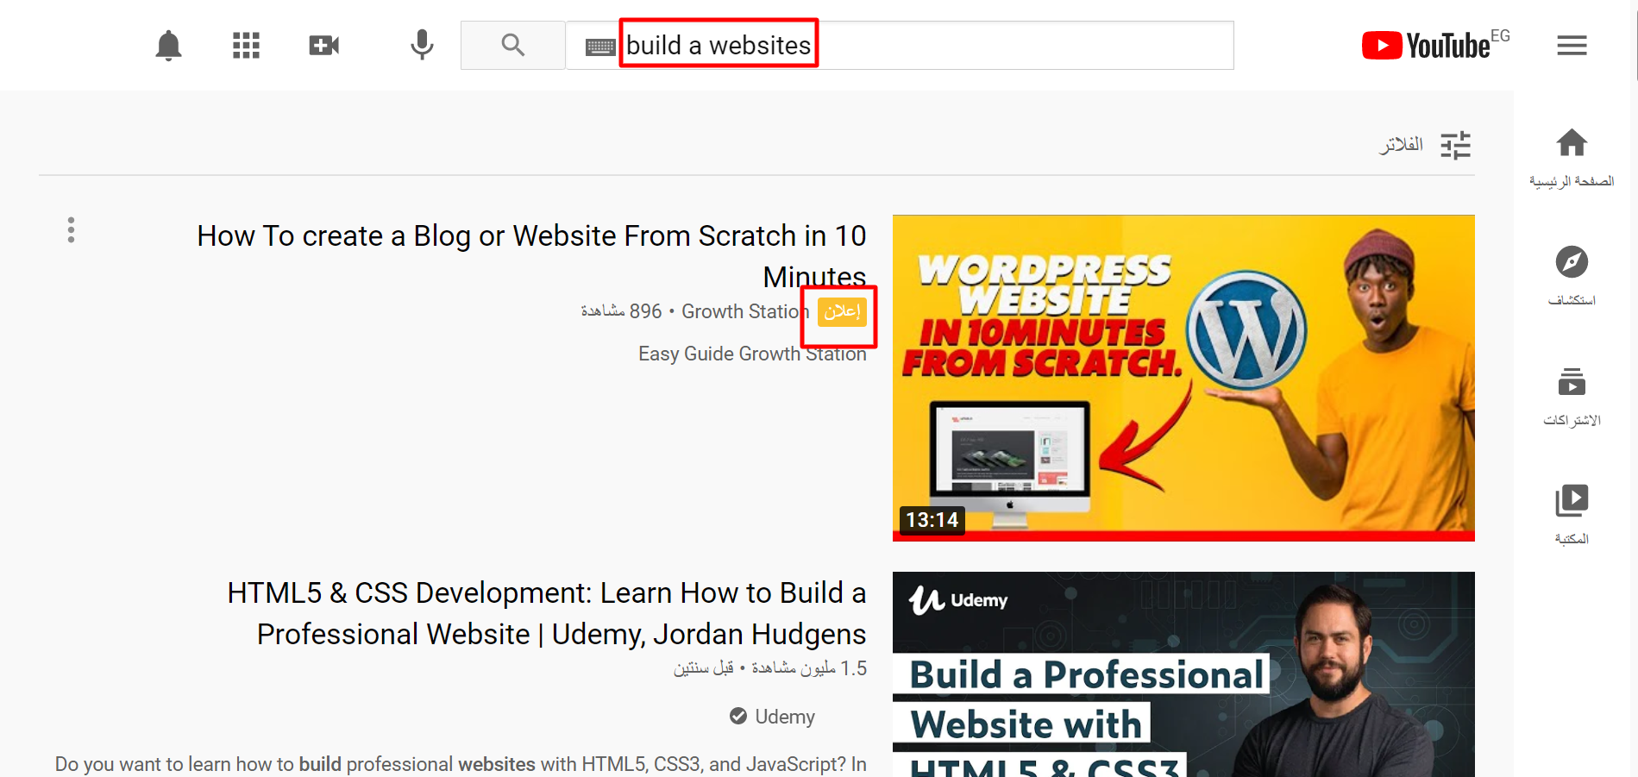Open Subscriptions in the sidebar

tap(1572, 396)
